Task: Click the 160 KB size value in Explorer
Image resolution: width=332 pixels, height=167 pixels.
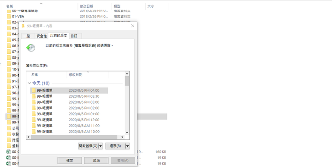Action: pos(161,152)
